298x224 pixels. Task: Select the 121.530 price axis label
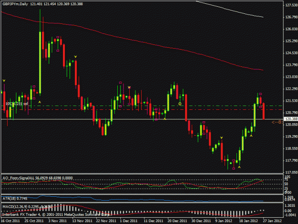click(x=291, y=101)
